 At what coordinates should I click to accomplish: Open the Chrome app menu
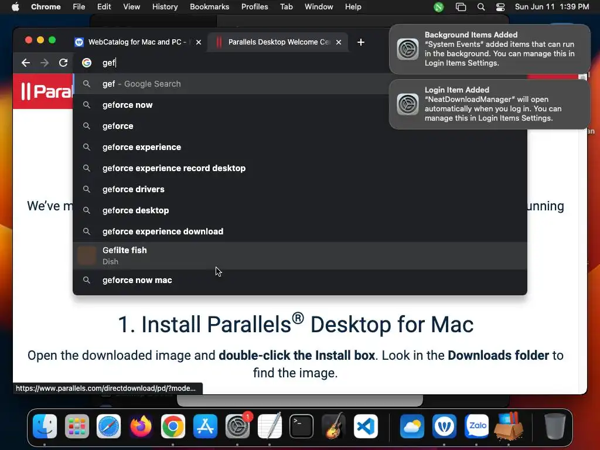pyautogui.click(x=46, y=6)
